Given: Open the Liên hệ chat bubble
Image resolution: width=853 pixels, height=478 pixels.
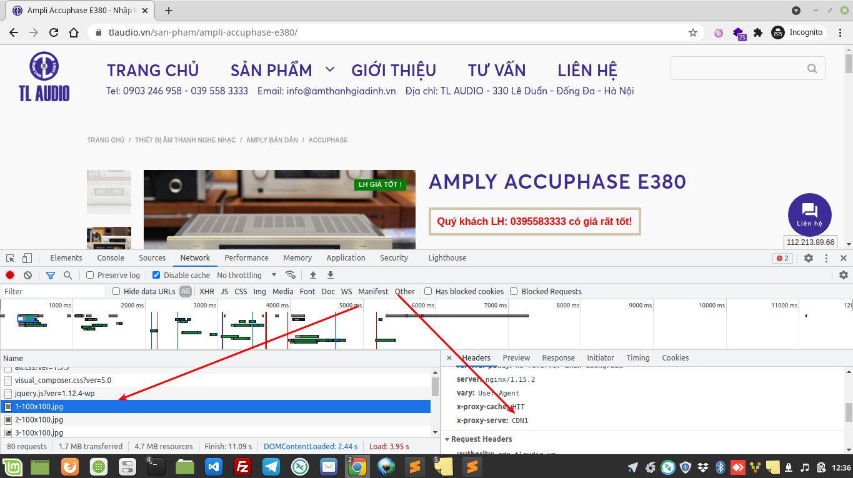Looking at the screenshot, I should click(x=810, y=215).
